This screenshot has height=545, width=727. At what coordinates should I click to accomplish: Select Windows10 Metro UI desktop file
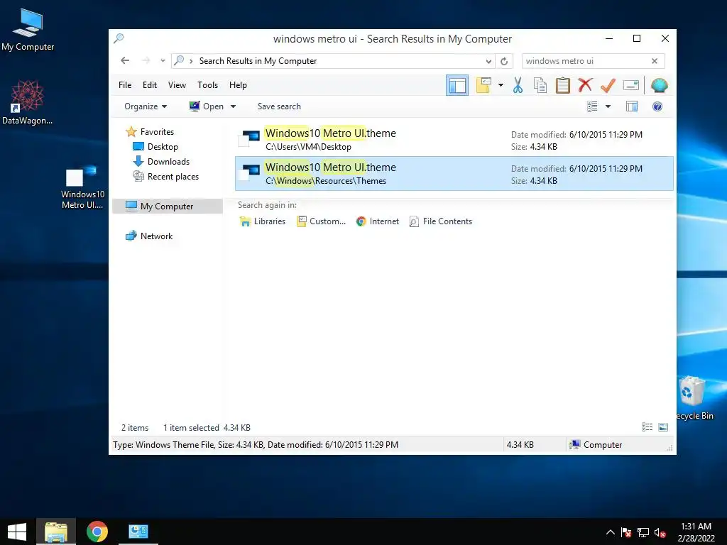coord(82,187)
